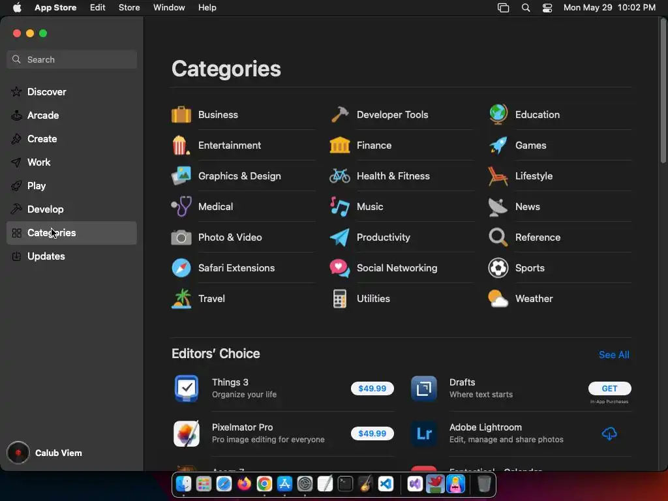
Task: Buy Things 3 for $49.99
Action: tap(372, 389)
